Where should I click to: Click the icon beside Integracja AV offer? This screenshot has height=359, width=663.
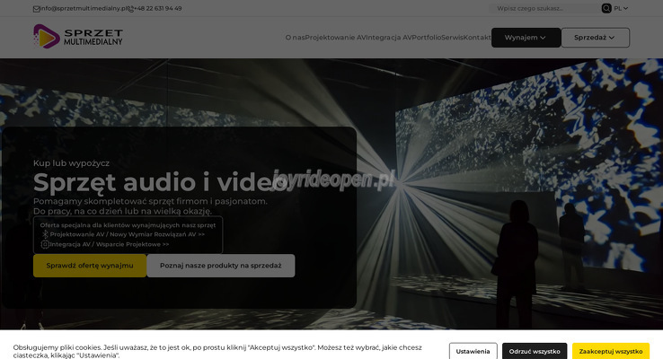[x=45, y=244]
